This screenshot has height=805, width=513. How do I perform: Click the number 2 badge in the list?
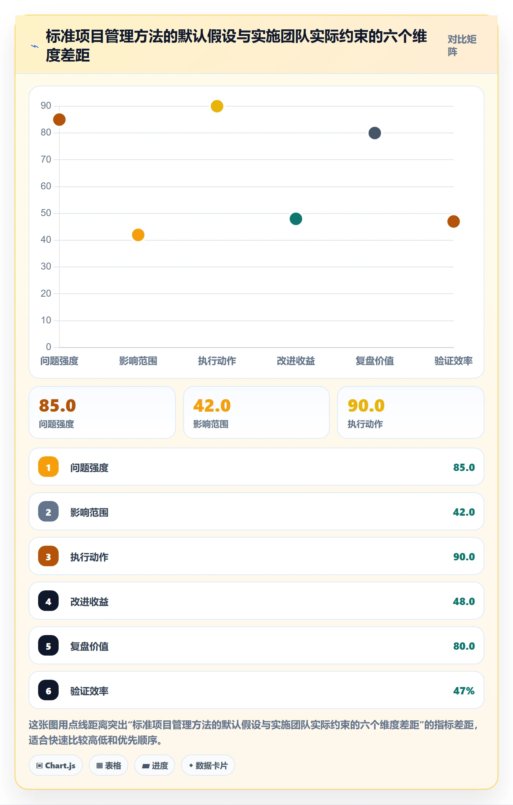[x=48, y=511]
